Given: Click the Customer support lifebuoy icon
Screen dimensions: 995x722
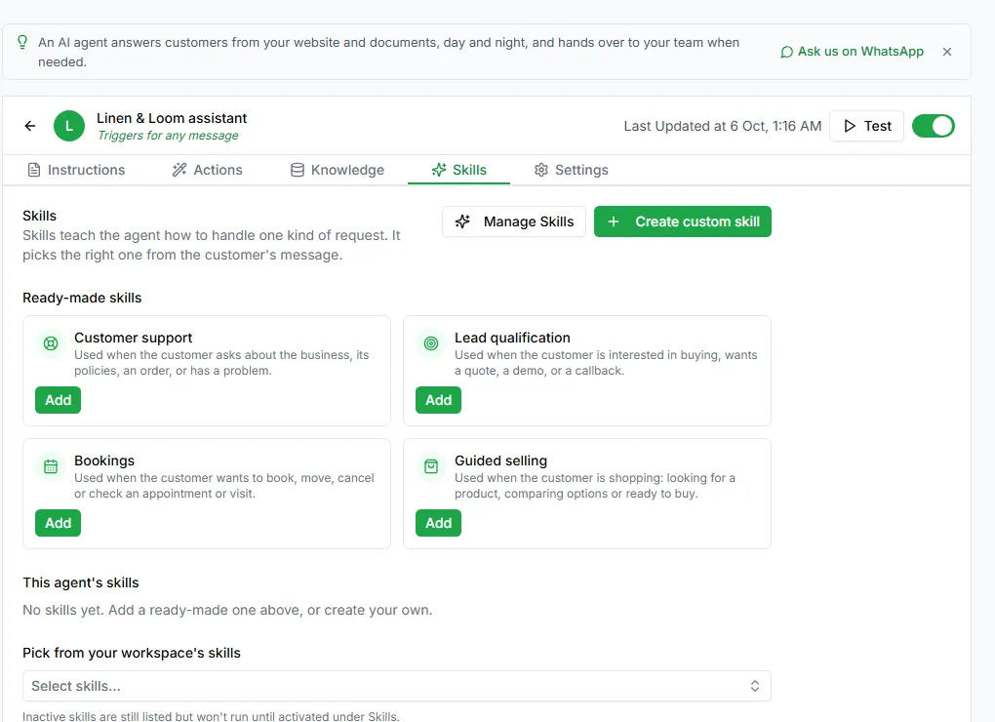Looking at the screenshot, I should (51, 343).
